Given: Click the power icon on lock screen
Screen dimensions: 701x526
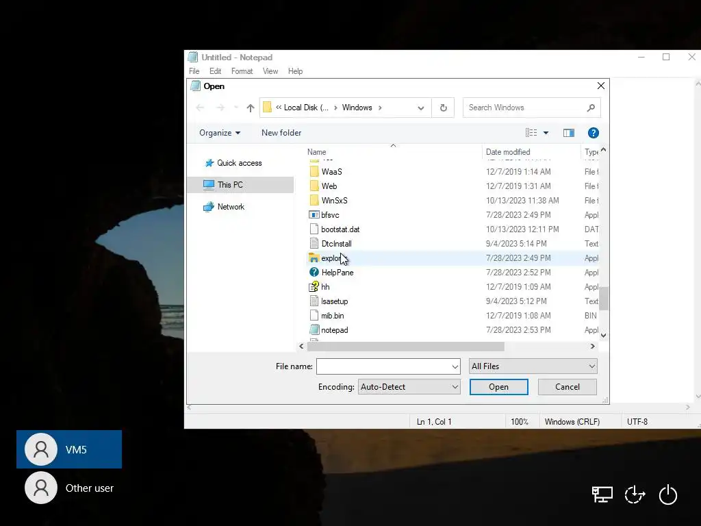Looking at the screenshot, I should 668,494.
